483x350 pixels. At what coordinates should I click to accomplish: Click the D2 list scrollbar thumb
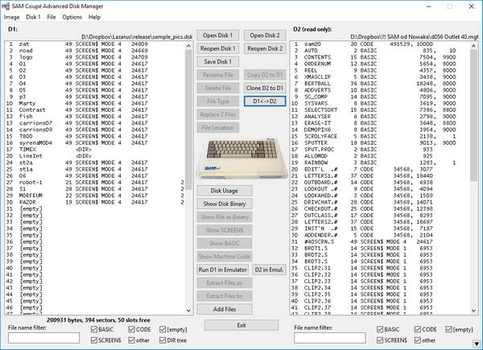click(x=474, y=115)
